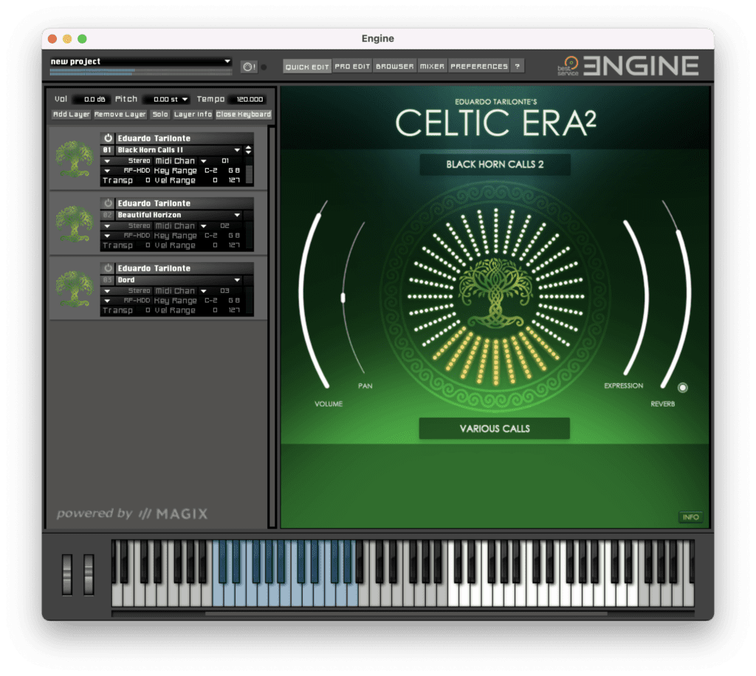Click the Key Range C-2 value of Dord layer

tap(211, 300)
